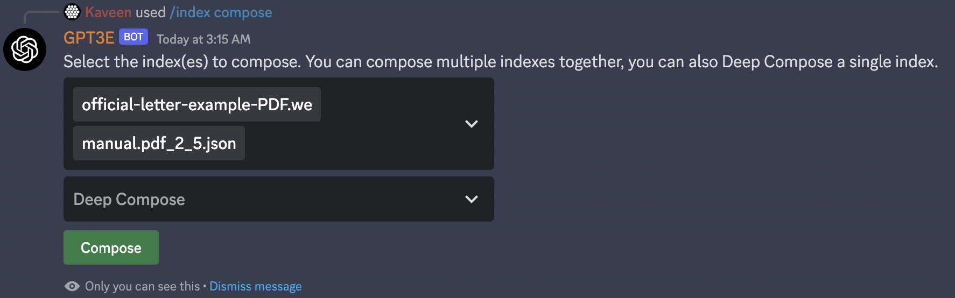Click the Dismiss message link

pyautogui.click(x=255, y=286)
